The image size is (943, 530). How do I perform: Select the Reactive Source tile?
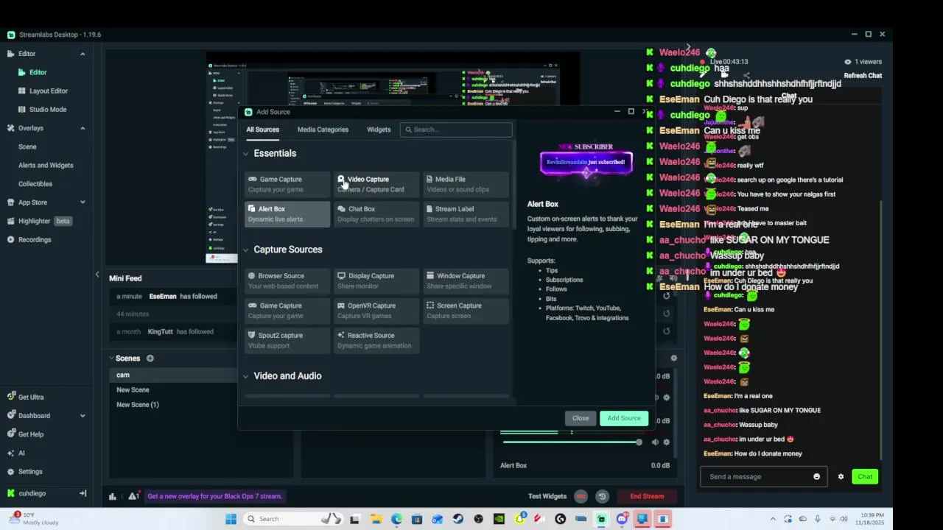pyautogui.click(x=376, y=340)
